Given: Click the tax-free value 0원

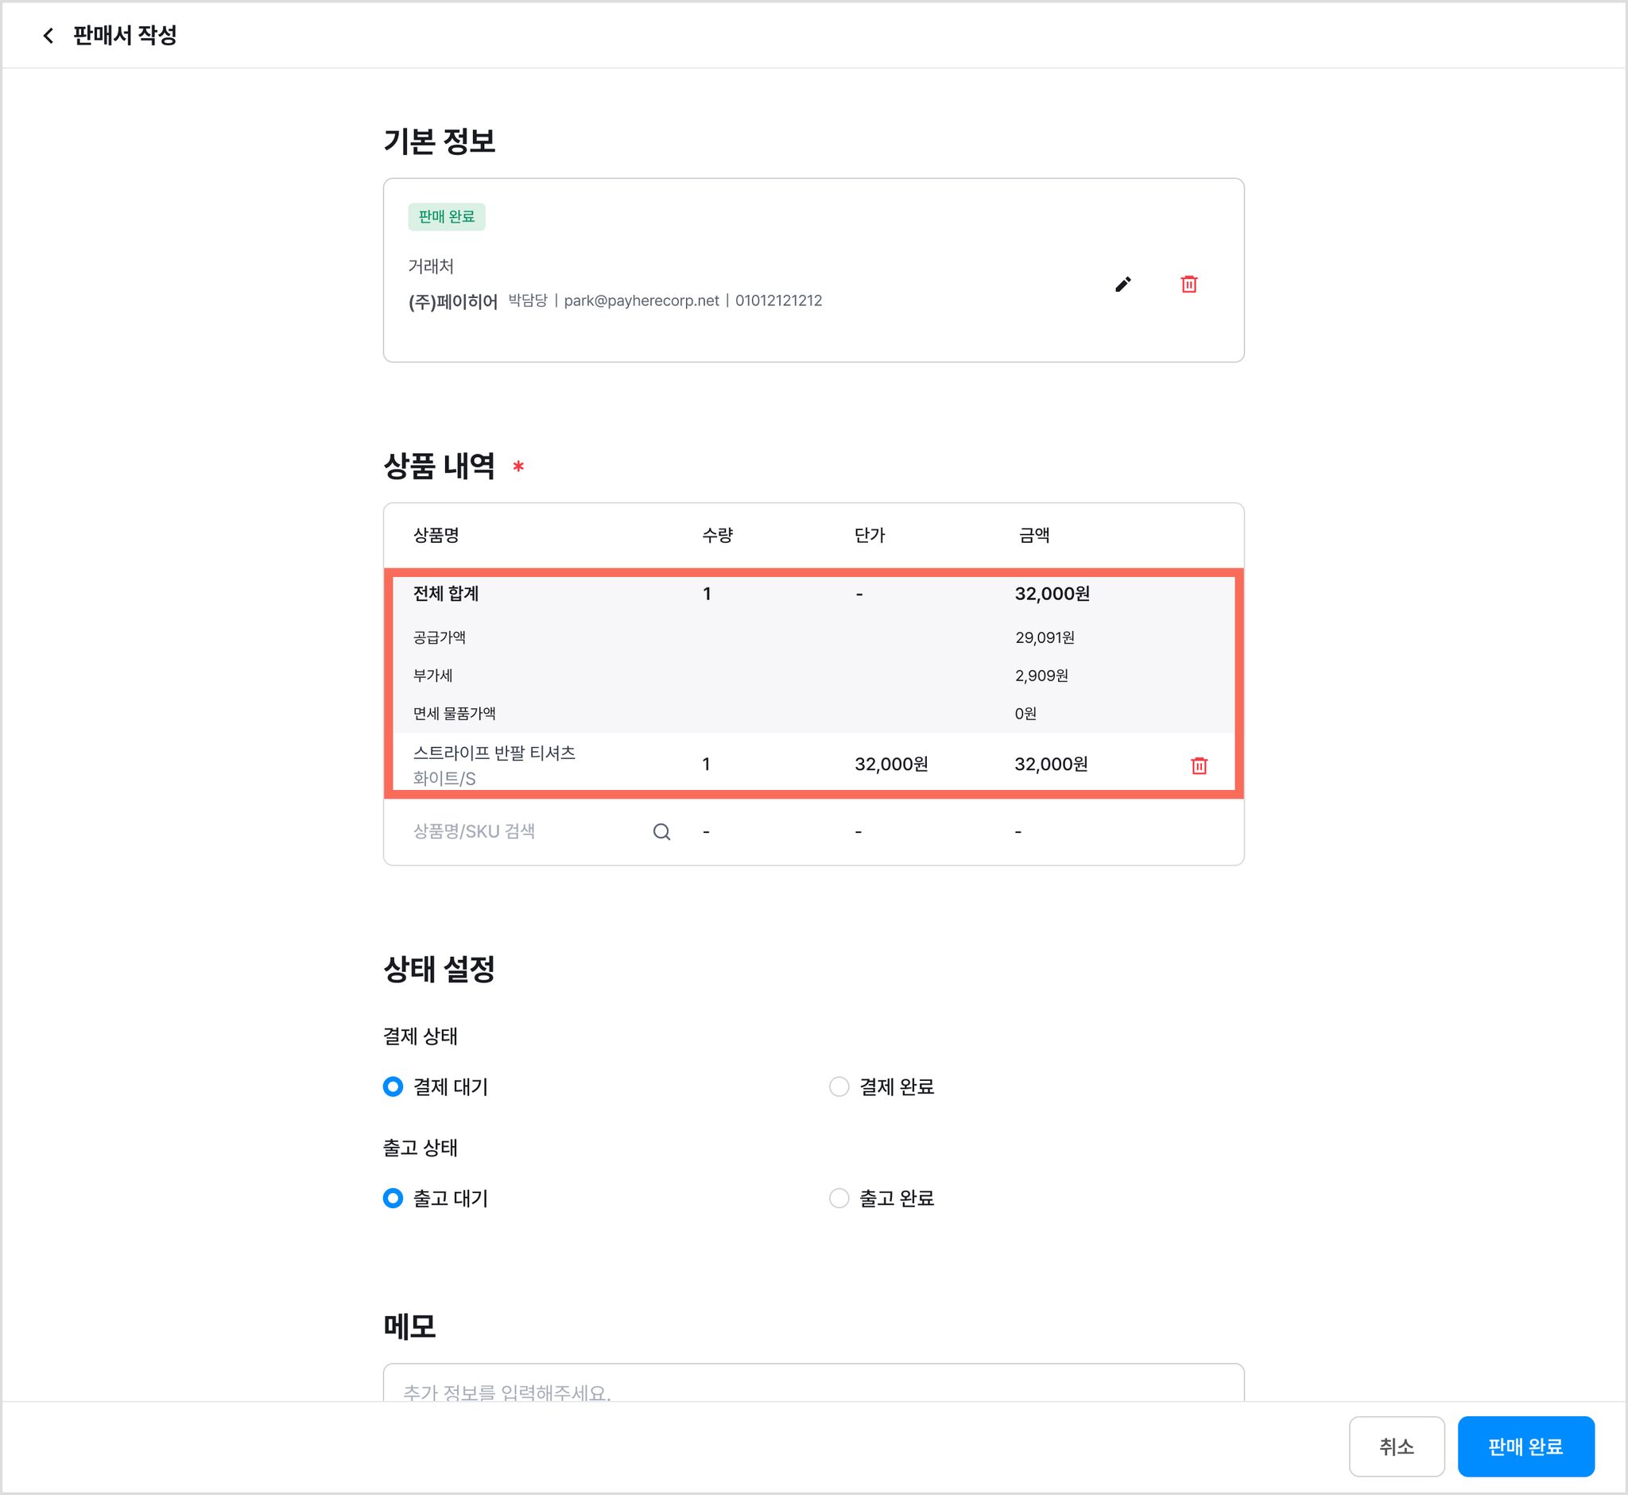Looking at the screenshot, I should [1025, 714].
